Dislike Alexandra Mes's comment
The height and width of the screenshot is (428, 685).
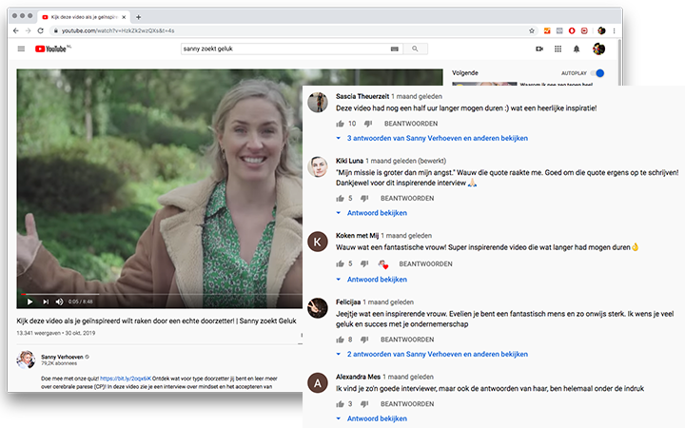[364, 404]
